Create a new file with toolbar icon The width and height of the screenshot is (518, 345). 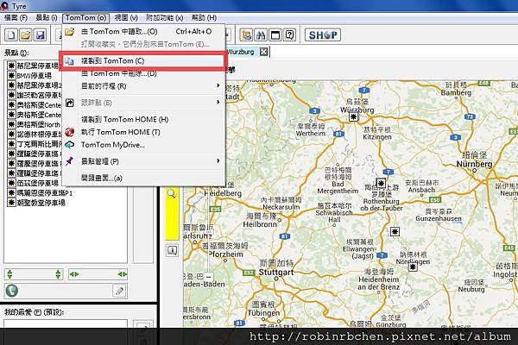11,34
